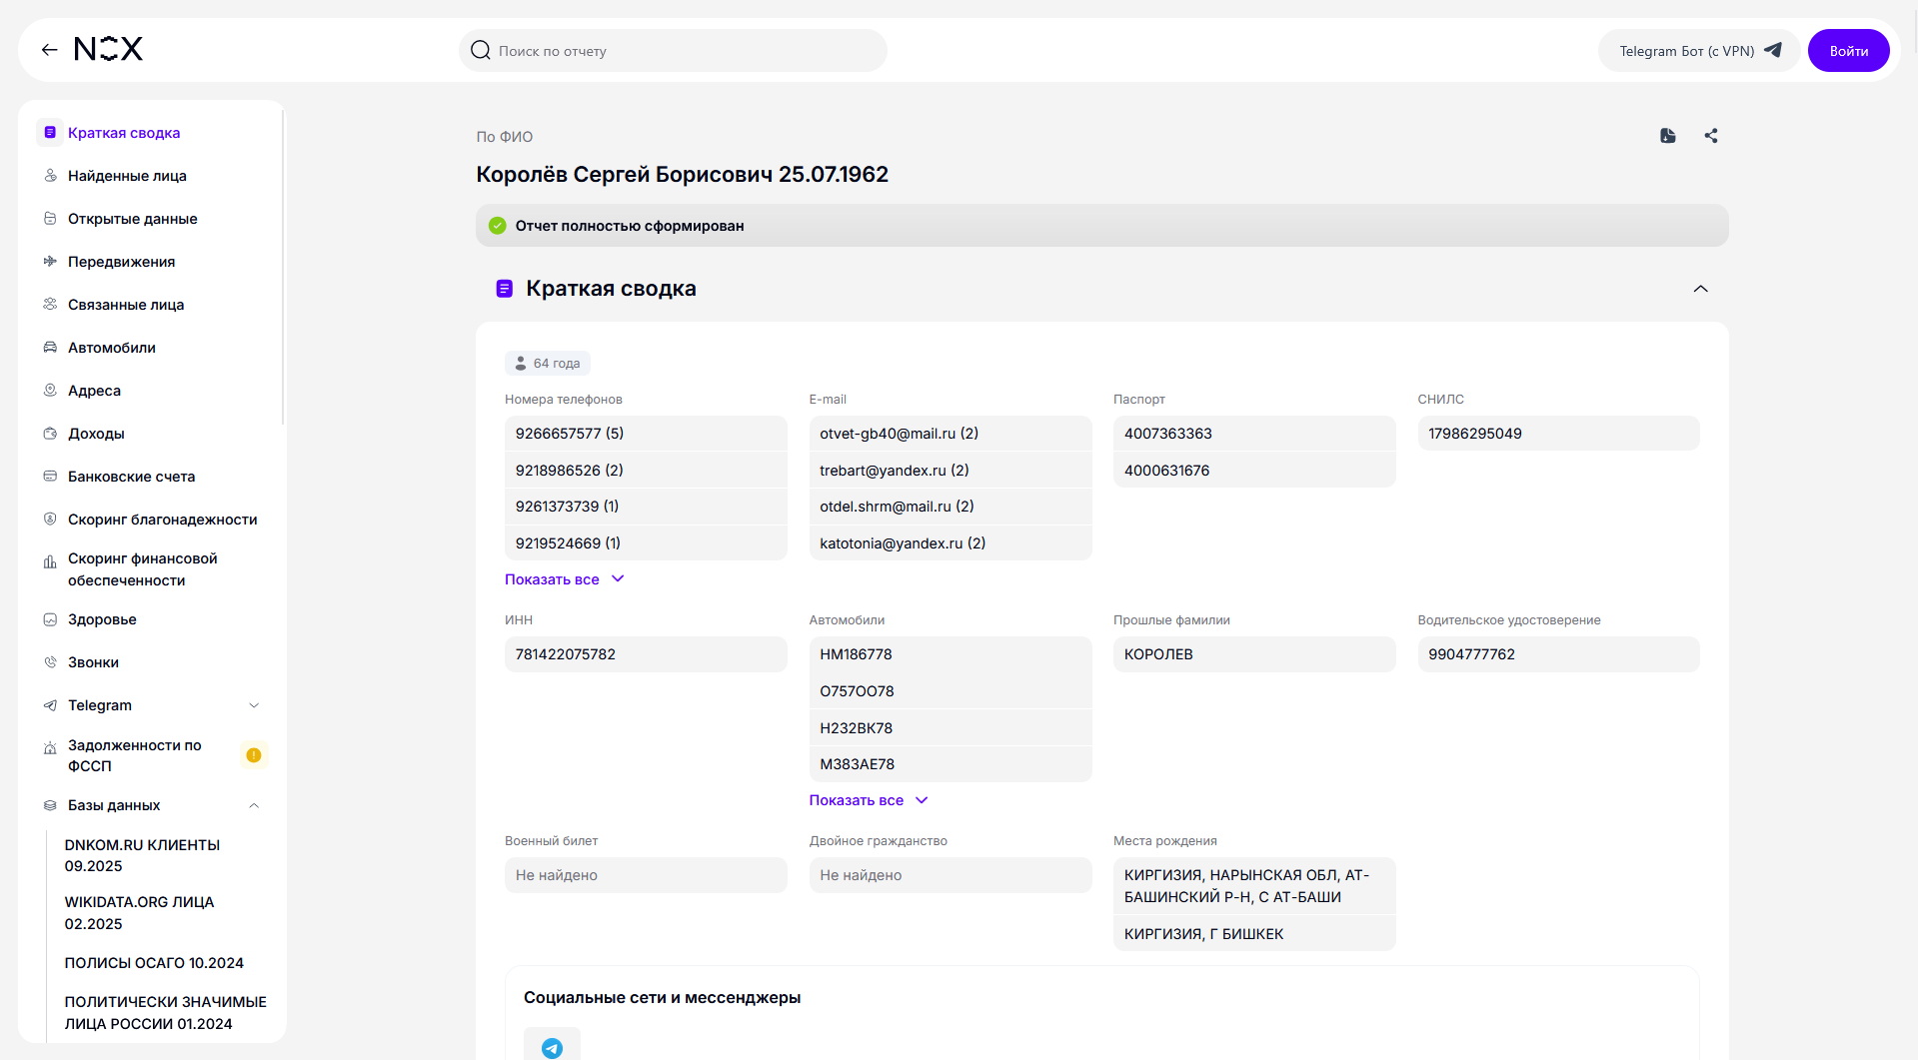The width and height of the screenshot is (1918, 1060).
Task: Click the sidebar scrollbar
Action: coord(283,268)
